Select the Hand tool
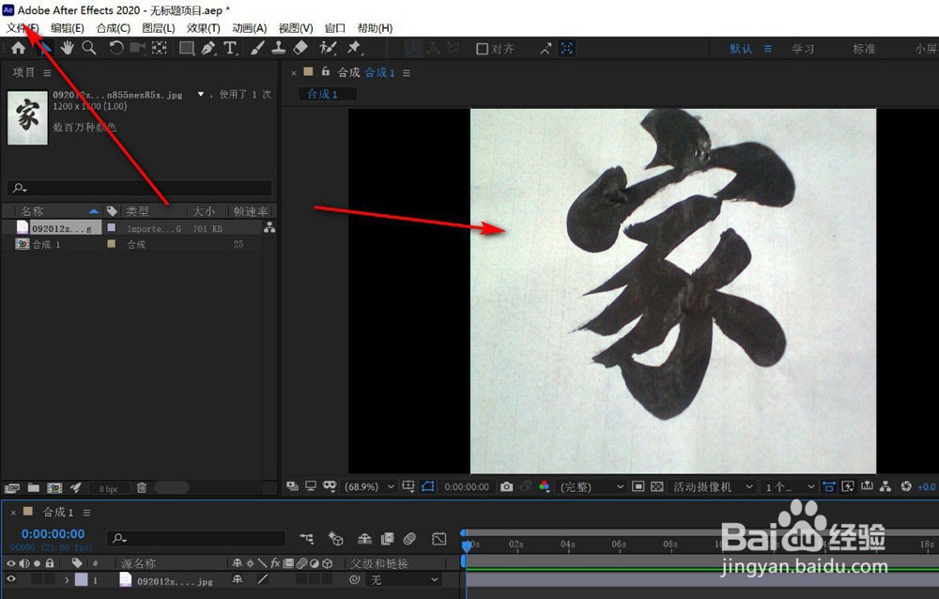This screenshot has width=939, height=599. [x=67, y=48]
